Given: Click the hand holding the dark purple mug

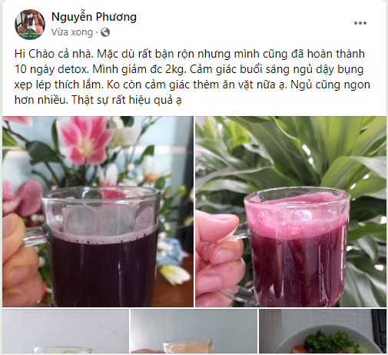Looking at the screenshot, I should pyautogui.click(x=22, y=259).
